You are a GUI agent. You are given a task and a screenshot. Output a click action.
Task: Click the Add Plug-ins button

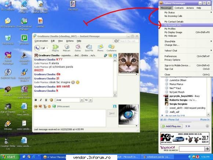coord(172,126)
